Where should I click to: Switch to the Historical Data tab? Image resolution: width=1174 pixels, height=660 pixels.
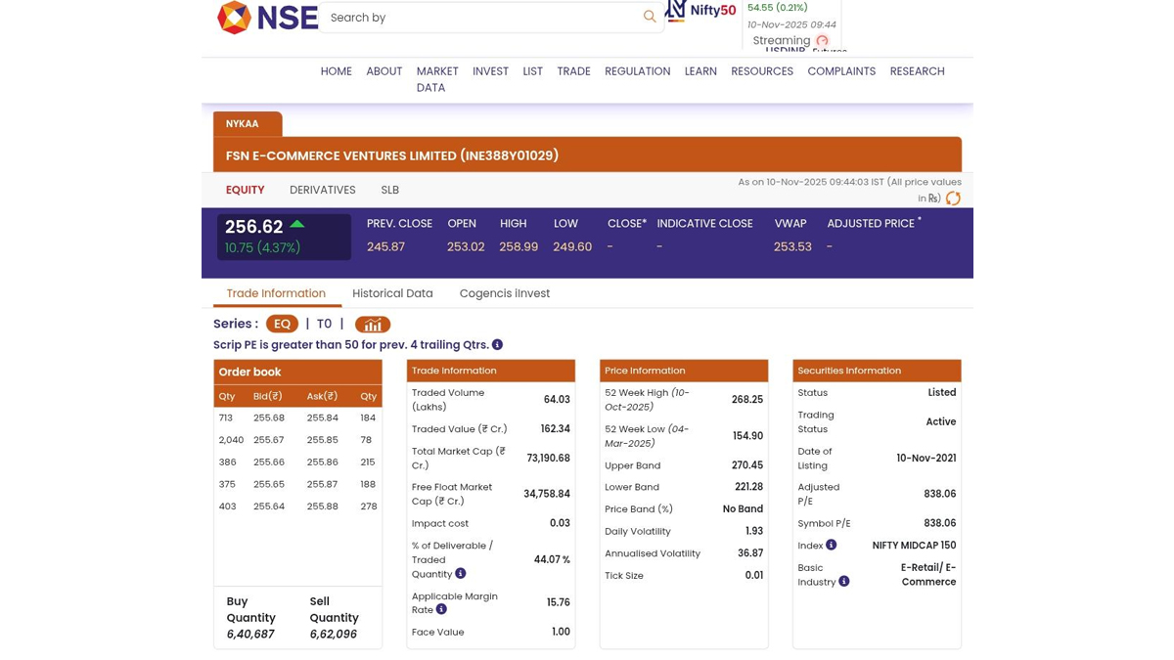click(392, 293)
